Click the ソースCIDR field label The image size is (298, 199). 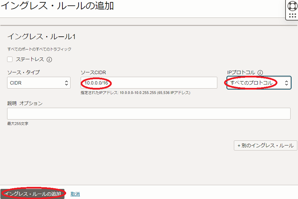pyautogui.click(x=93, y=72)
